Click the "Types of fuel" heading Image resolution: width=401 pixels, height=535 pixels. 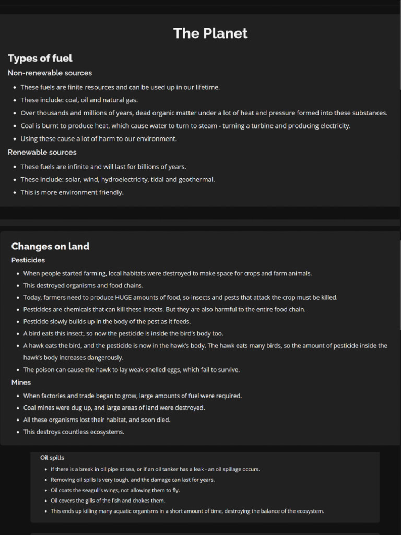(x=40, y=59)
